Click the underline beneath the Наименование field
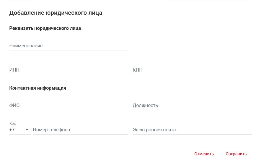The image size is (261, 168). point(68,51)
